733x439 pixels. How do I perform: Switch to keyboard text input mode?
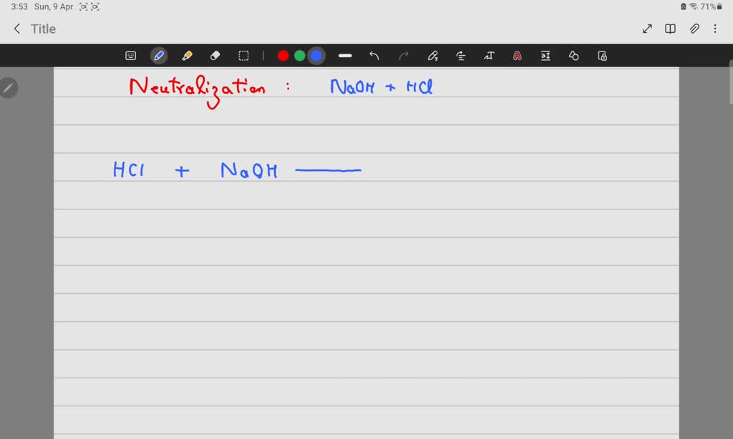(x=130, y=55)
